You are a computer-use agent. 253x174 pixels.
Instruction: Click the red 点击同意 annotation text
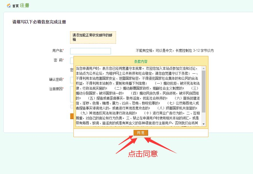143,154
